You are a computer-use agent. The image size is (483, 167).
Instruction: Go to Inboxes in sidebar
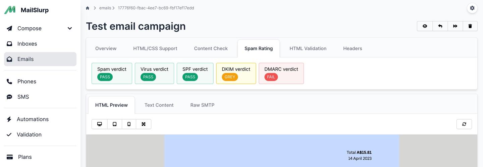click(x=27, y=44)
